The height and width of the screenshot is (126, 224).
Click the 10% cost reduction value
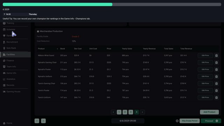pos(74,41)
